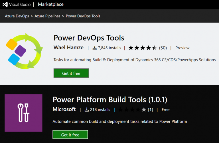This screenshot has width=219, height=143.
Task: Open Power Platform Build Tools (1.0.1) title
Action: [110, 100]
